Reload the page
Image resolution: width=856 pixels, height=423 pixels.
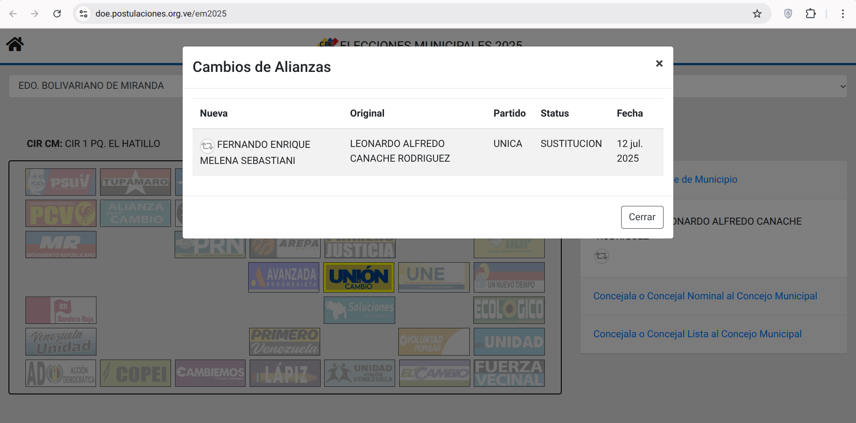click(57, 14)
